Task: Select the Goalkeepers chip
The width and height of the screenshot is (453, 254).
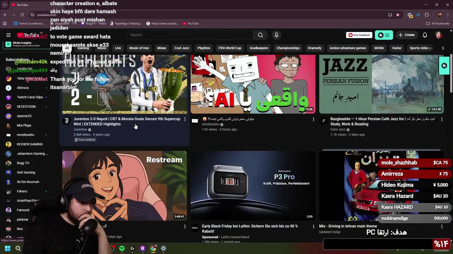Action: (x=259, y=48)
